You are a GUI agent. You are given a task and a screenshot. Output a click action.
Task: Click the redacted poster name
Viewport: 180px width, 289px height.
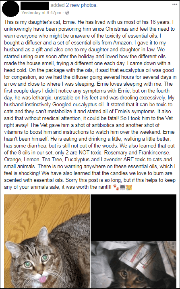[35, 6]
